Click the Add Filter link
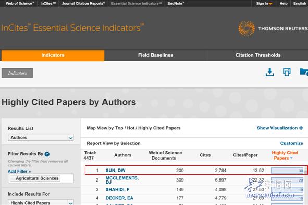Screen dimensions: 308x205 tap(19, 171)
